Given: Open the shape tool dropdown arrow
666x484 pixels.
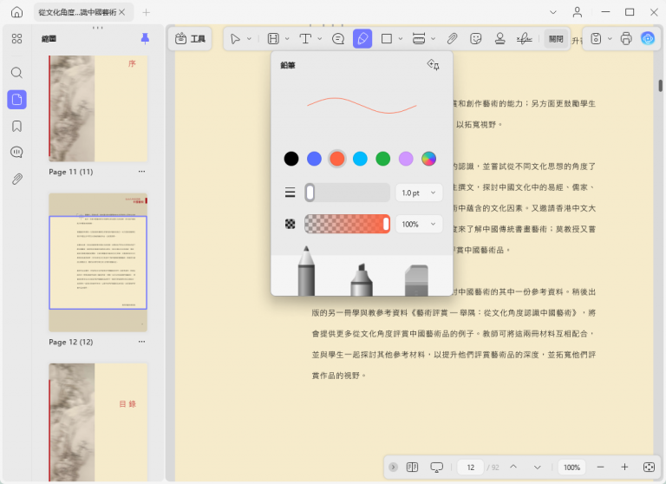Looking at the screenshot, I should [x=401, y=39].
